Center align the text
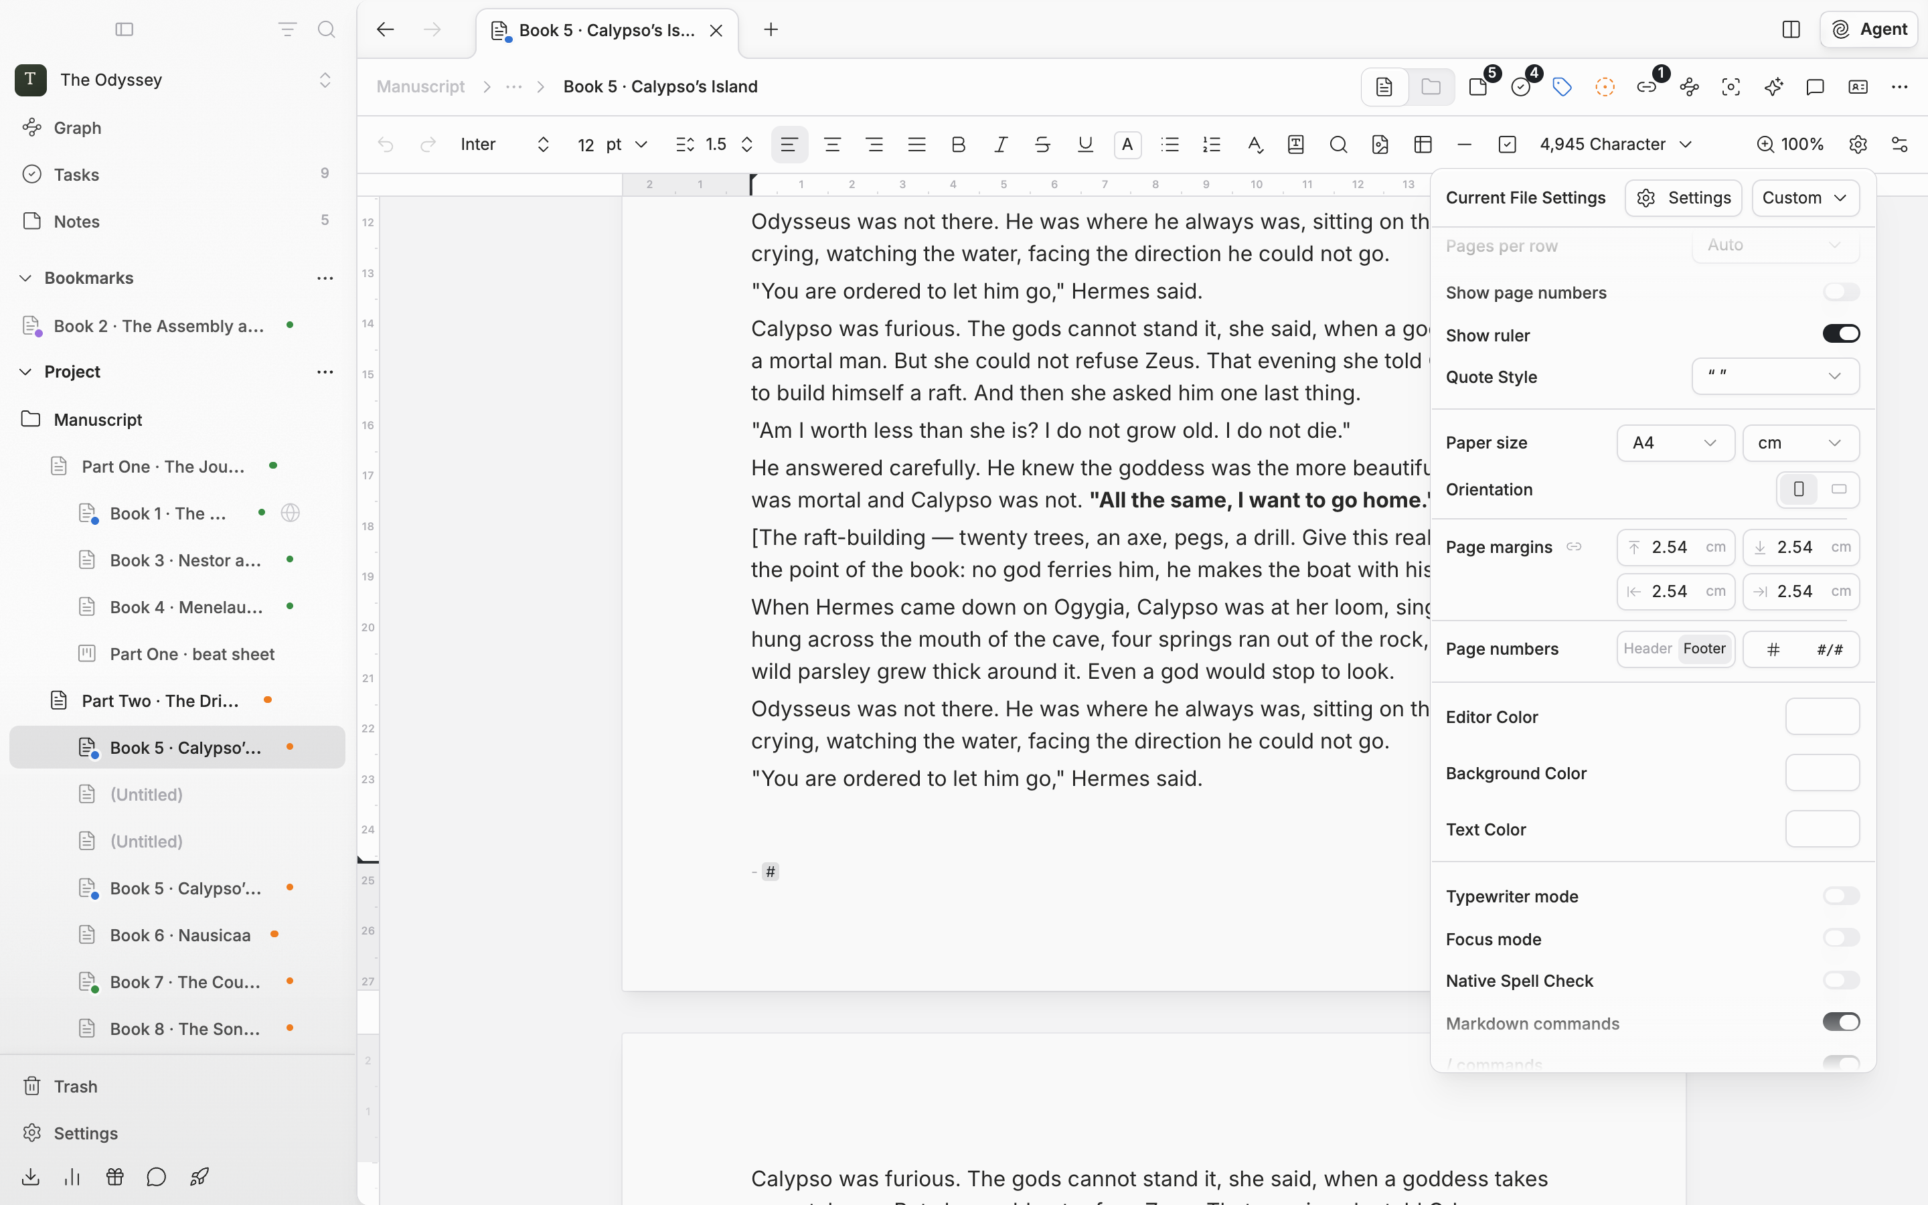This screenshot has height=1205, width=1928. (833, 144)
